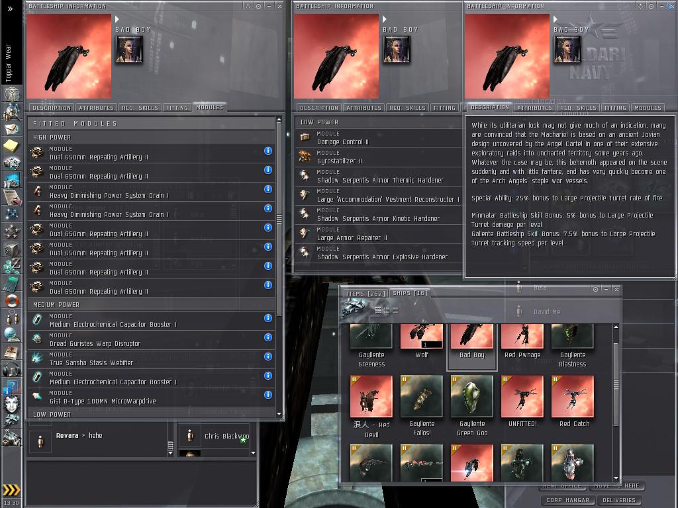Click the red lifebuoy icon in sidebar
Image resolution: width=678 pixels, height=508 pixels.
coord(12,300)
